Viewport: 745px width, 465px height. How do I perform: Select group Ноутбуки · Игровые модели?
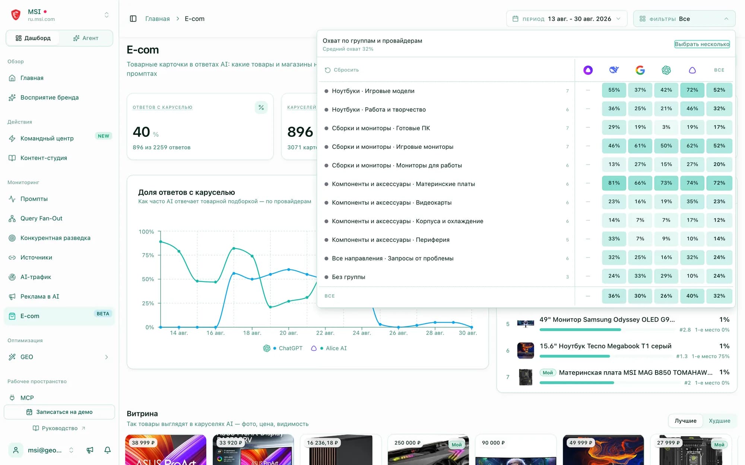[x=446, y=91]
